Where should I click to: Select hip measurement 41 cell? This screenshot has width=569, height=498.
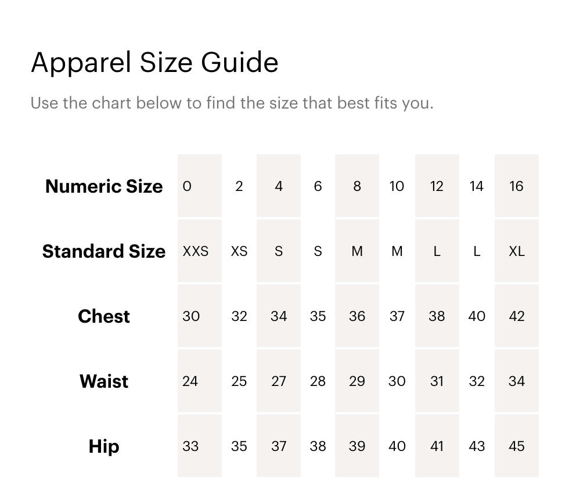point(437,446)
